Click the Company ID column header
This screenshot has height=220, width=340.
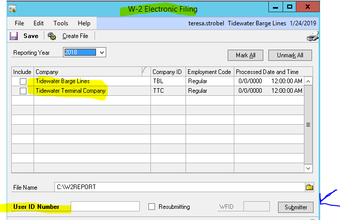168,71
